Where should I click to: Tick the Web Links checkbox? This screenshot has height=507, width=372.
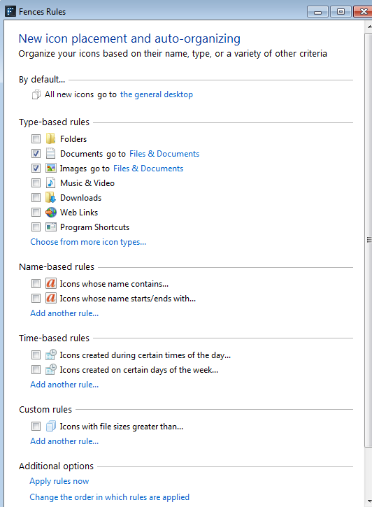36,212
